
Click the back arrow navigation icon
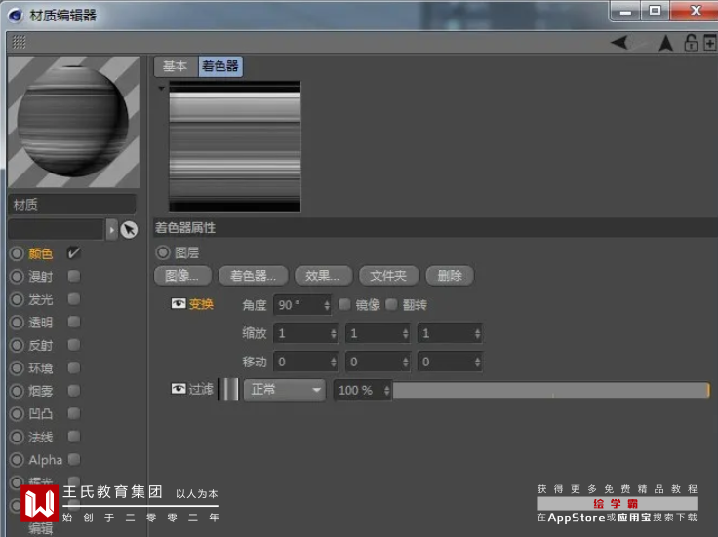coord(619,43)
